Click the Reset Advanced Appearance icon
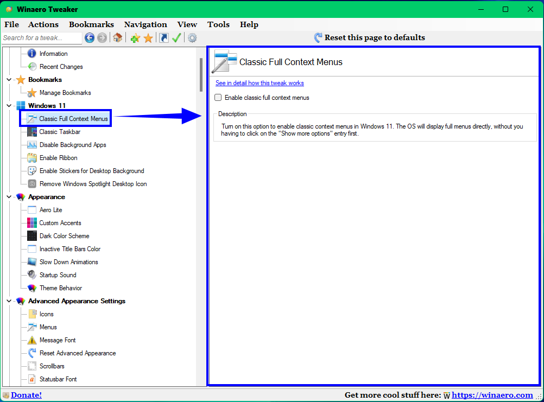 (x=32, y=353)
